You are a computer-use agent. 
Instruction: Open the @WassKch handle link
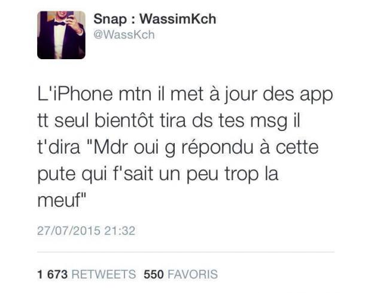point(124,35)
